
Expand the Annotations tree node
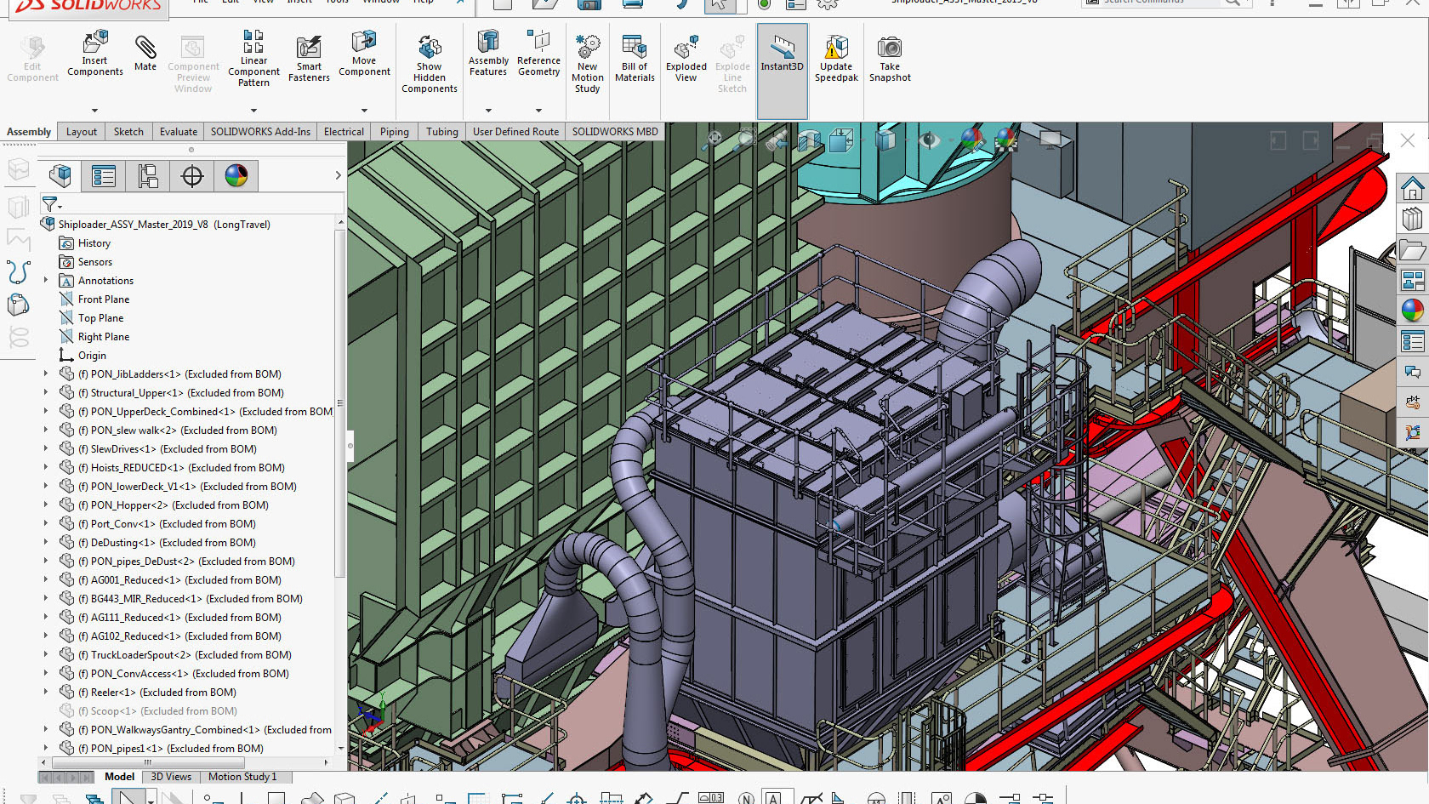[46, 280]
